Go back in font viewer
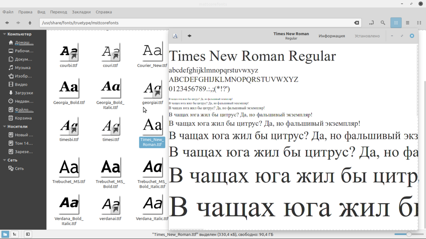The image size is (426, 239). [189, 36]
